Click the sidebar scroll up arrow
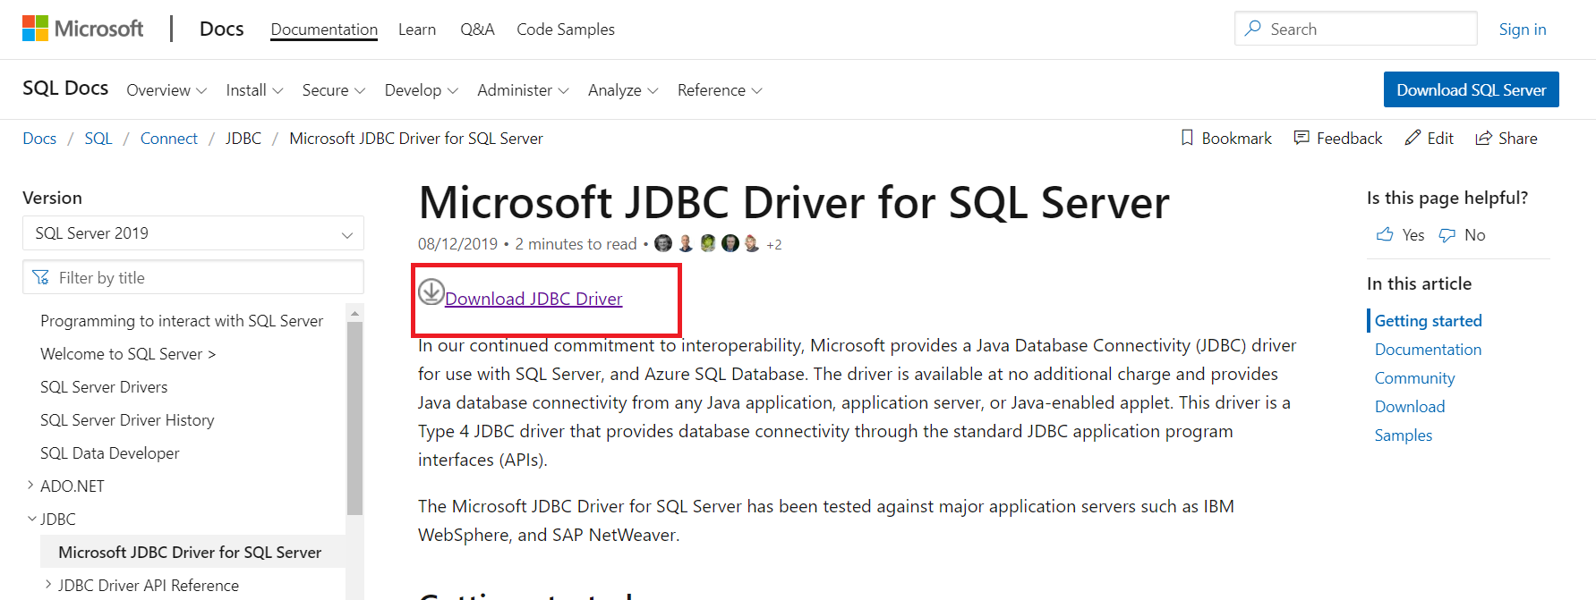1596x600 pixels. coord(354,313)
